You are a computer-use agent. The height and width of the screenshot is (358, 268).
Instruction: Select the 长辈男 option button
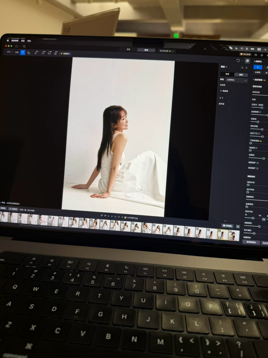click(x=257, y=72)
